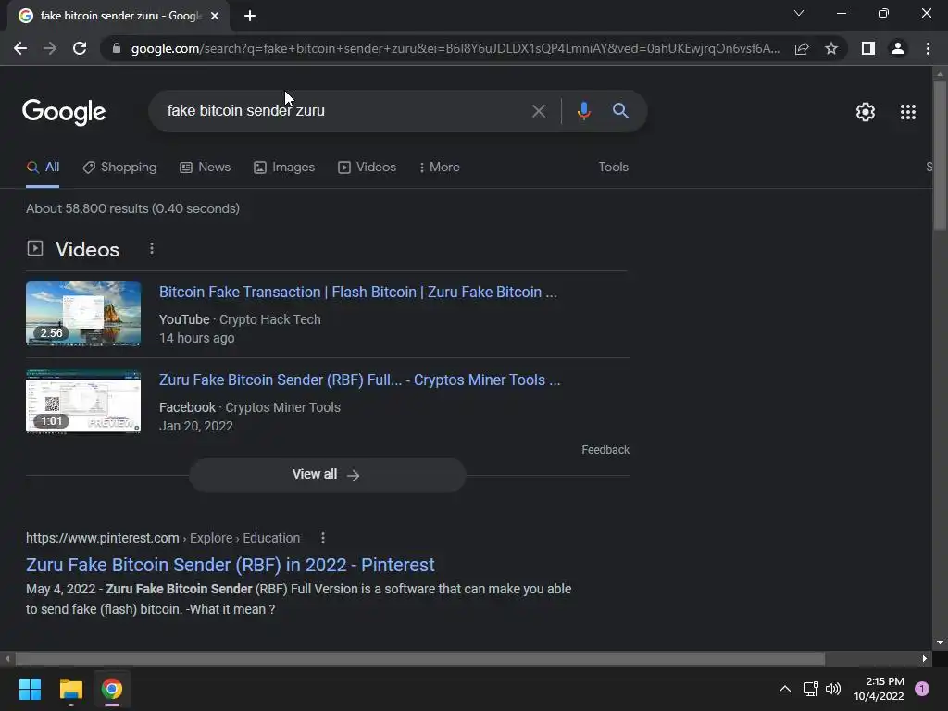Image resolution: width=948 pixels, height=711 pixels.
Task: Expand the More search categories
Action: click(440, 168)
